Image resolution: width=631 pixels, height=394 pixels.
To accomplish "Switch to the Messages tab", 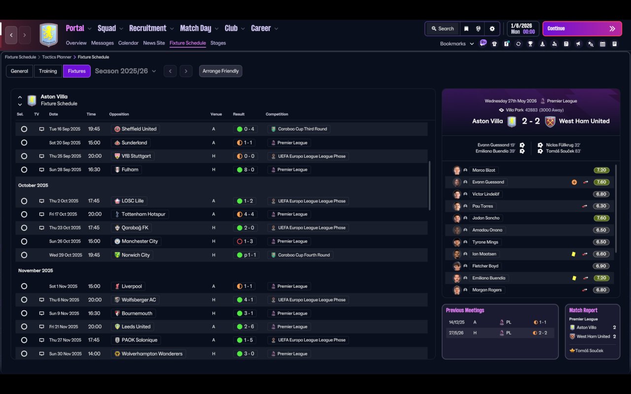I will tap(102, 43).
